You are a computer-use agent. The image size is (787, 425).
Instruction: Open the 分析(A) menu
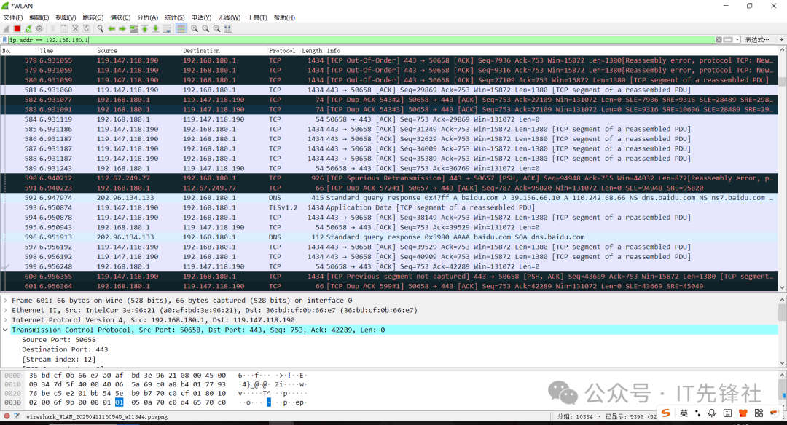(148, 17)
